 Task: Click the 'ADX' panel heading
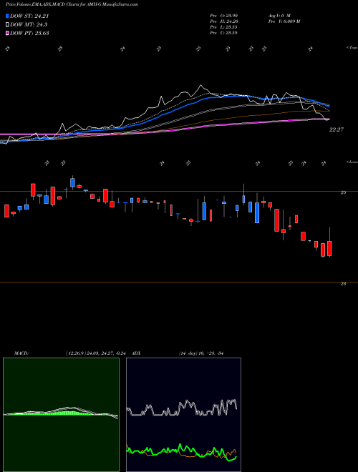(136, 353)
